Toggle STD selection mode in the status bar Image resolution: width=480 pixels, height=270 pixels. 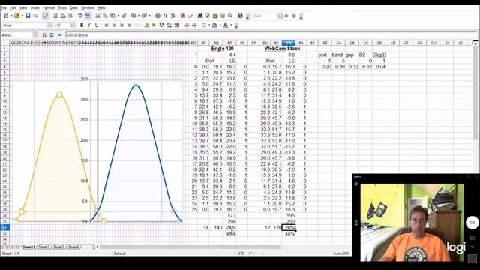241,253
